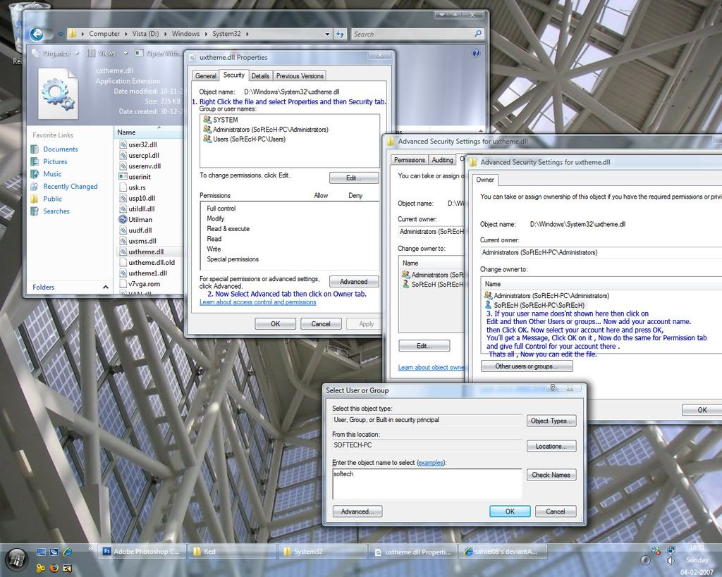This screenshot has width=722, height=577.
Task: Select the Owner tab in front Advanced Security
Action: click(485, 180)
